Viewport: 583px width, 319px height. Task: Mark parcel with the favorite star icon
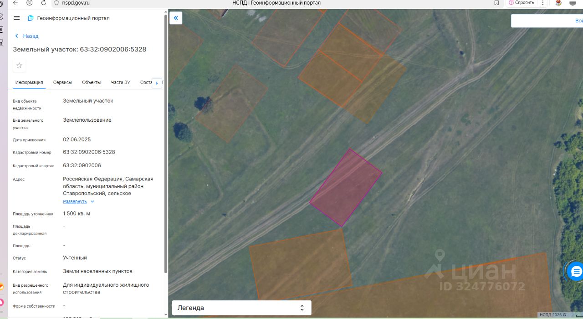[x=19, y=65]
